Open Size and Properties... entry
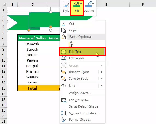Viewport: 156px width, 124px height. tap(82, 113)
